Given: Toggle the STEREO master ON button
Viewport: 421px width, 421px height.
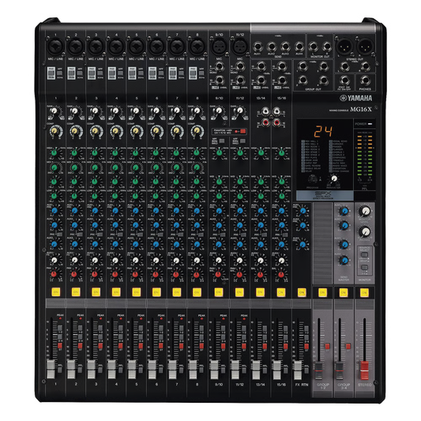Looking at the screenshot, I should (x=364, y=292).
